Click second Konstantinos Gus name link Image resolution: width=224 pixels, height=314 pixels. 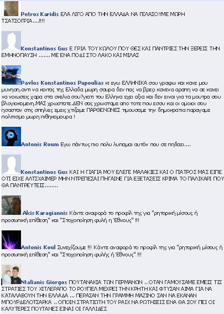point(44,172)
